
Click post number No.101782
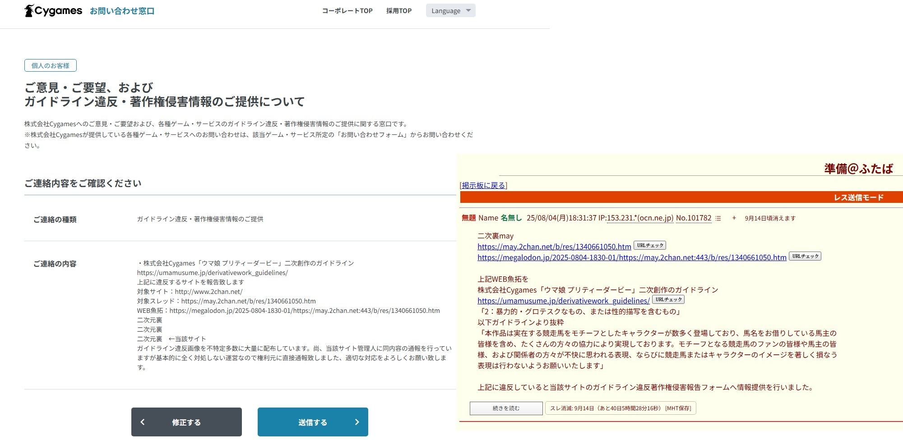(x=694, y=218)
